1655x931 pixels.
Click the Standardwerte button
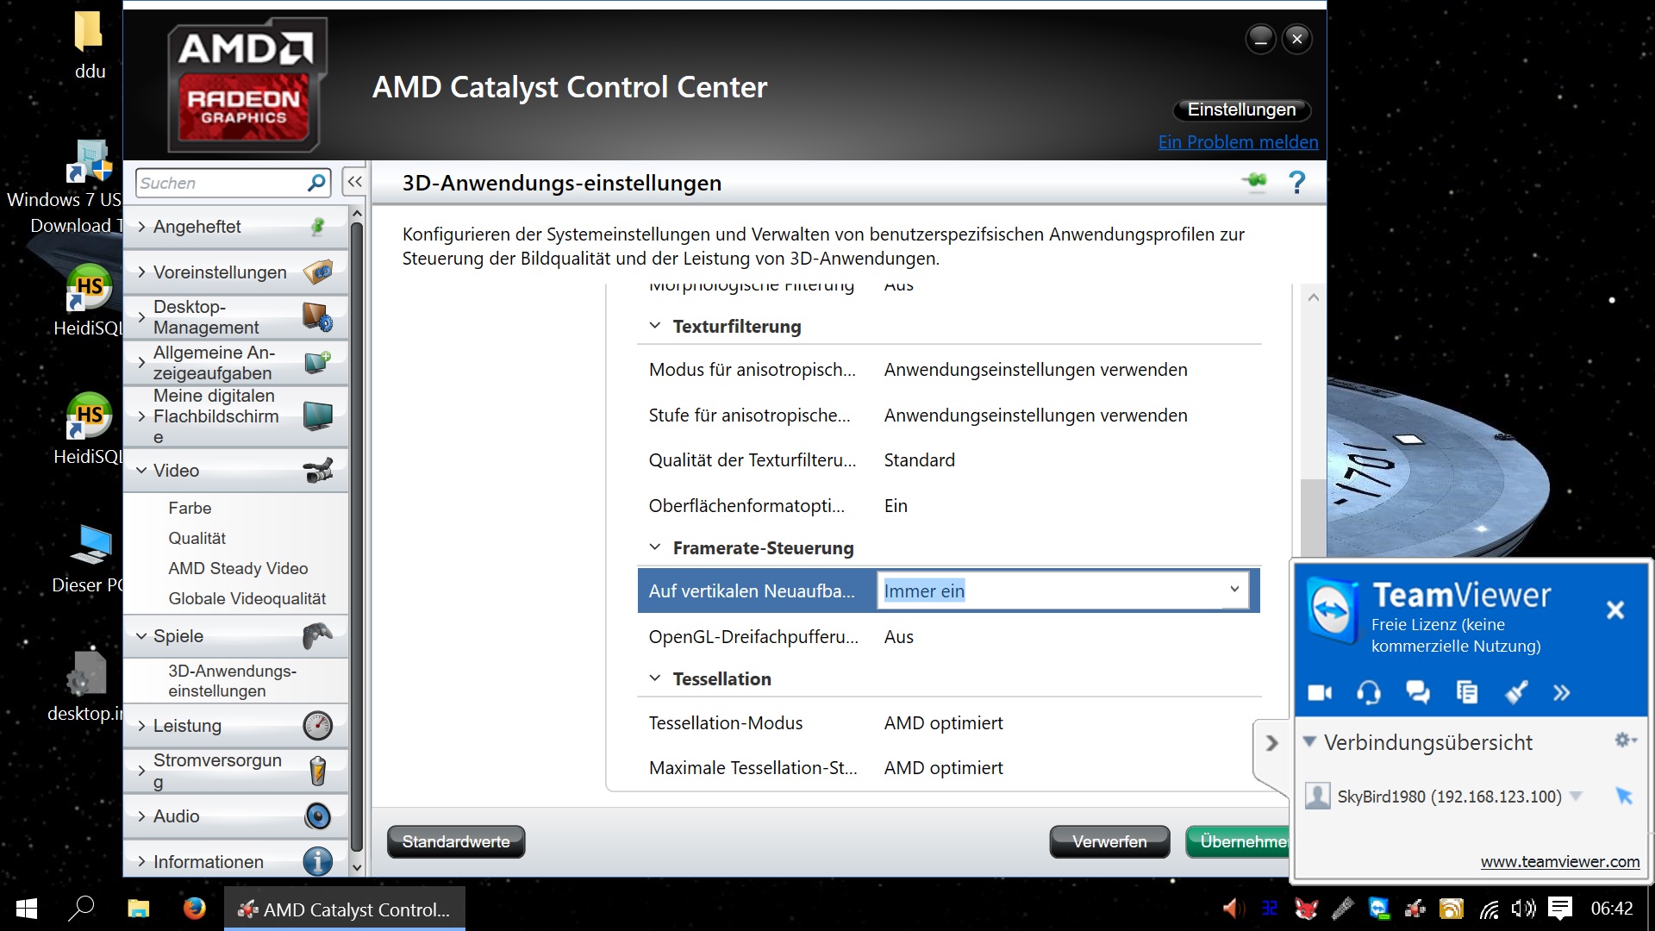tap(456, 841)
